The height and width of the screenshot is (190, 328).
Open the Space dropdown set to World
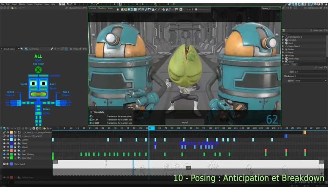pyautogui.click(x=311, y=80)
